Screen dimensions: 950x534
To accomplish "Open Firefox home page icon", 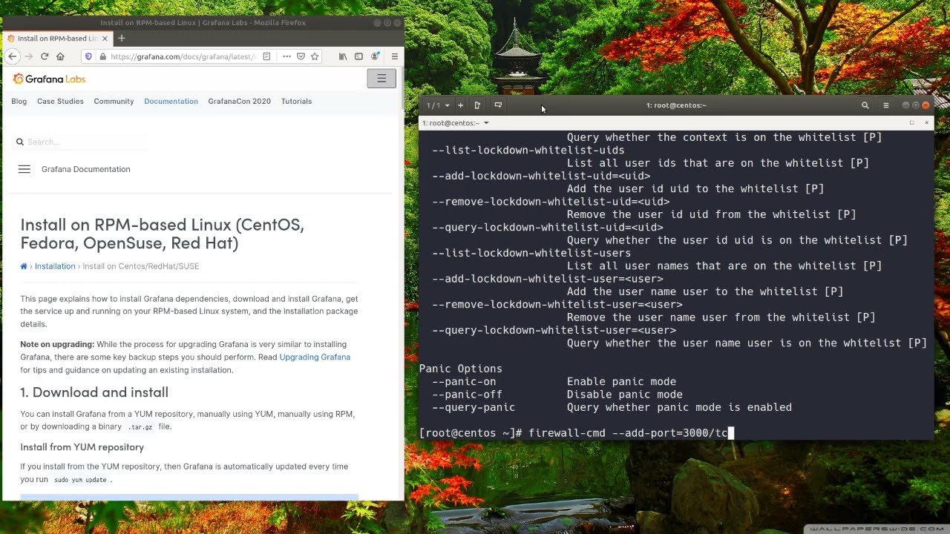I will [x=61, y=56].
